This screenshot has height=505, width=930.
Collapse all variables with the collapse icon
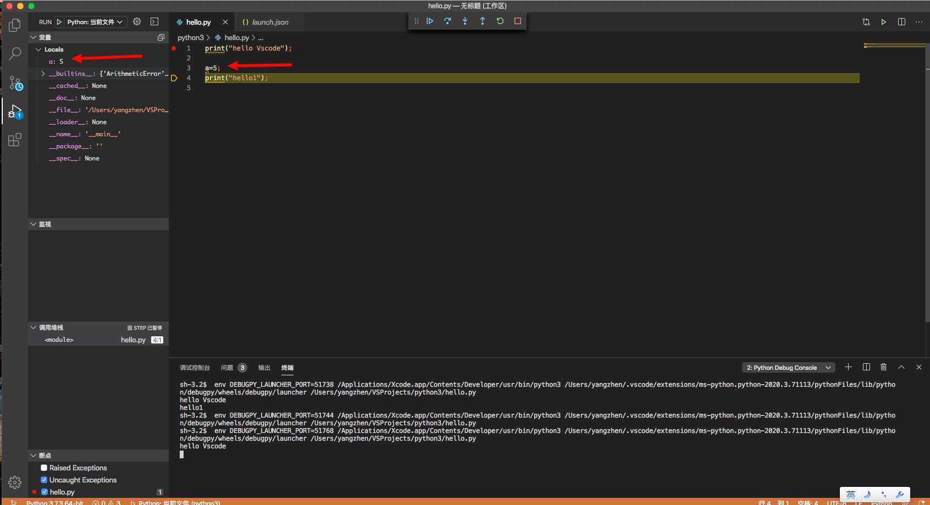point(161,37)
